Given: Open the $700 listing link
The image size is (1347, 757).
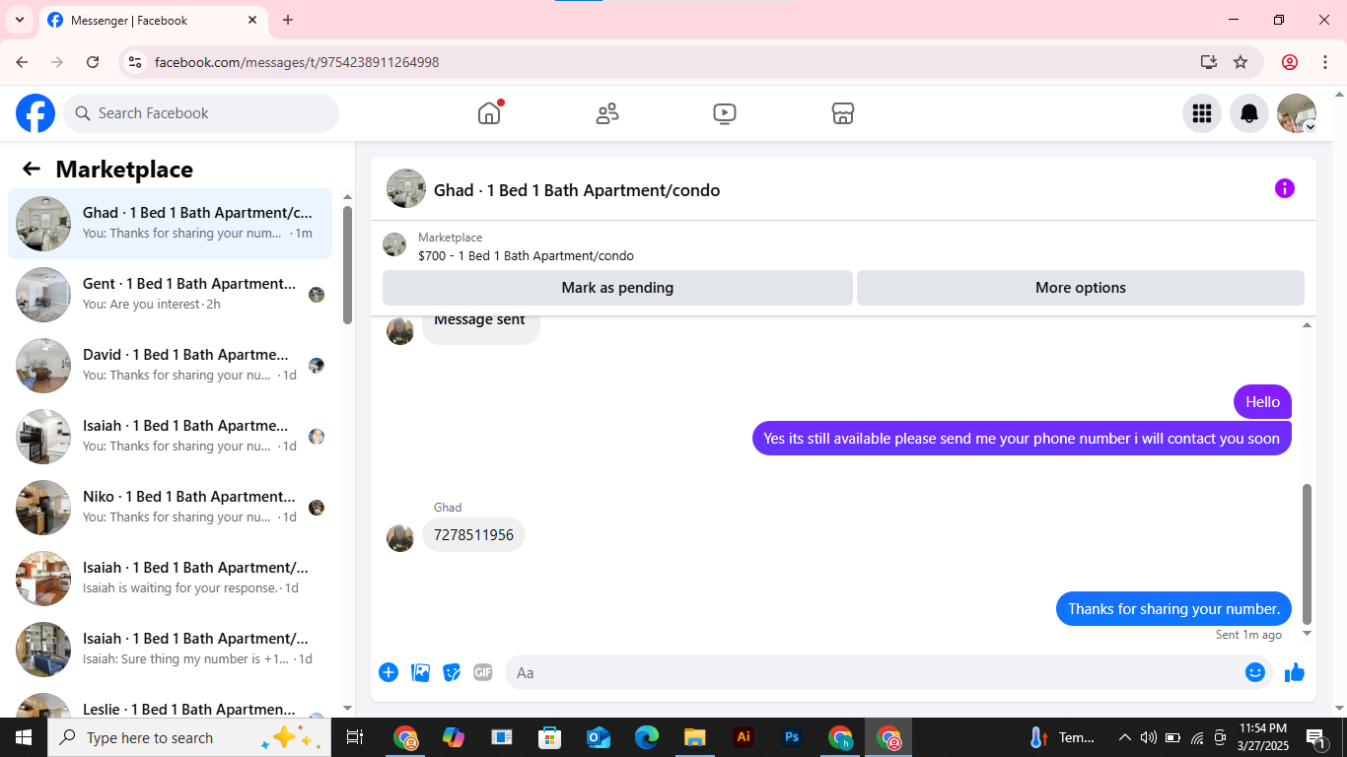Looking at the screenshot, I should tap(526, 255).
